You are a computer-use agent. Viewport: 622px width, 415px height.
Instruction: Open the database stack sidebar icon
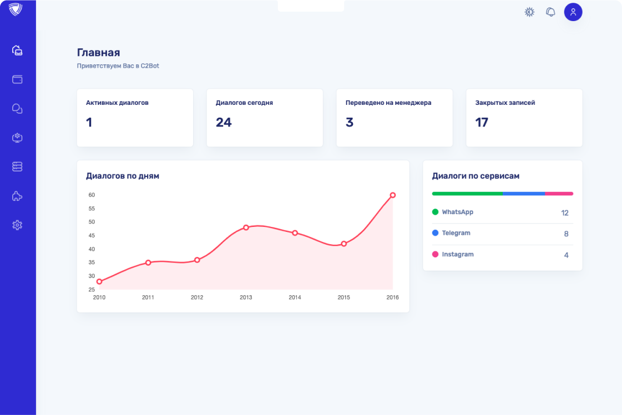[17, 166]
